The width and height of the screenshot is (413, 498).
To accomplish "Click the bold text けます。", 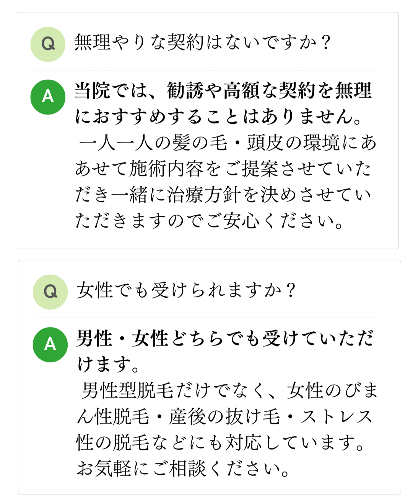I will click(x=109, y=364).
